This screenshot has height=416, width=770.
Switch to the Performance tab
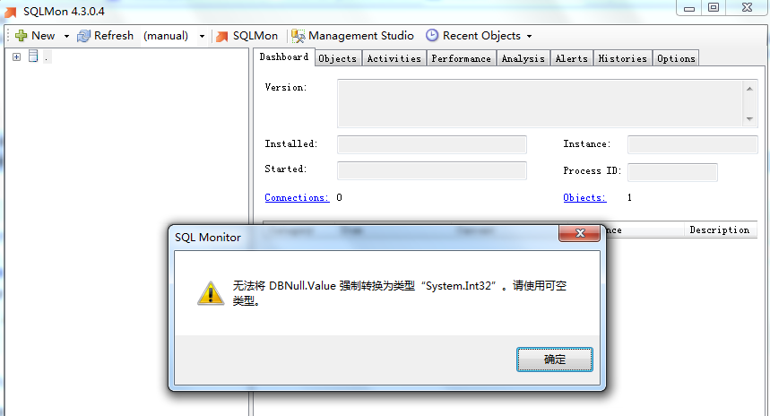pos(461,58)
